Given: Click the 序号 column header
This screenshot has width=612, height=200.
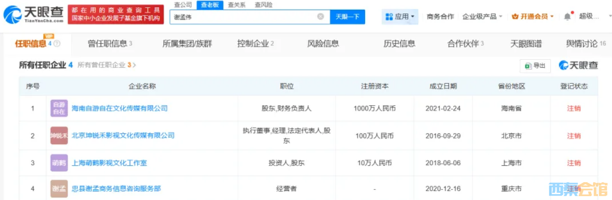Looking at the screenshot, I should (33, 86).
